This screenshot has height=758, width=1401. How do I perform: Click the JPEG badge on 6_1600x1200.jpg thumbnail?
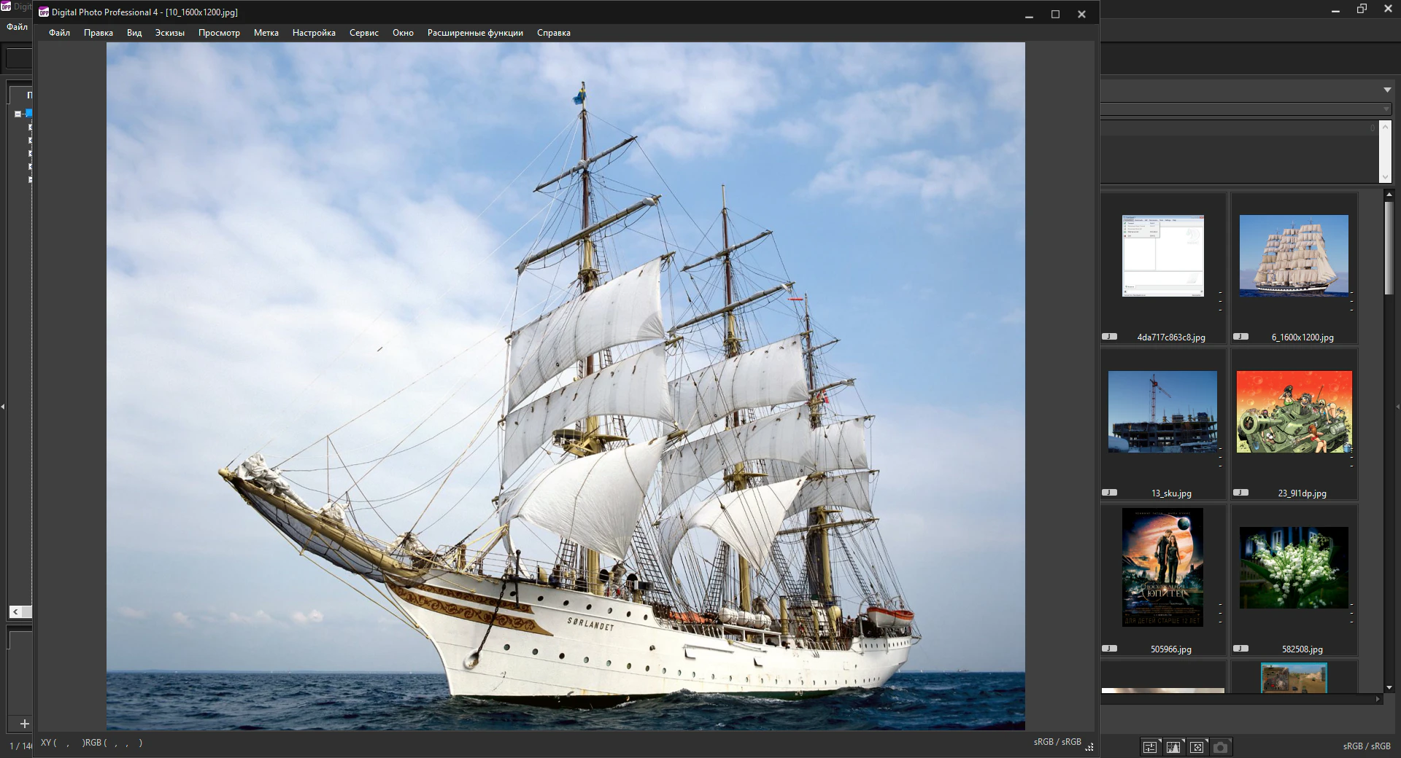[1240, 337]
